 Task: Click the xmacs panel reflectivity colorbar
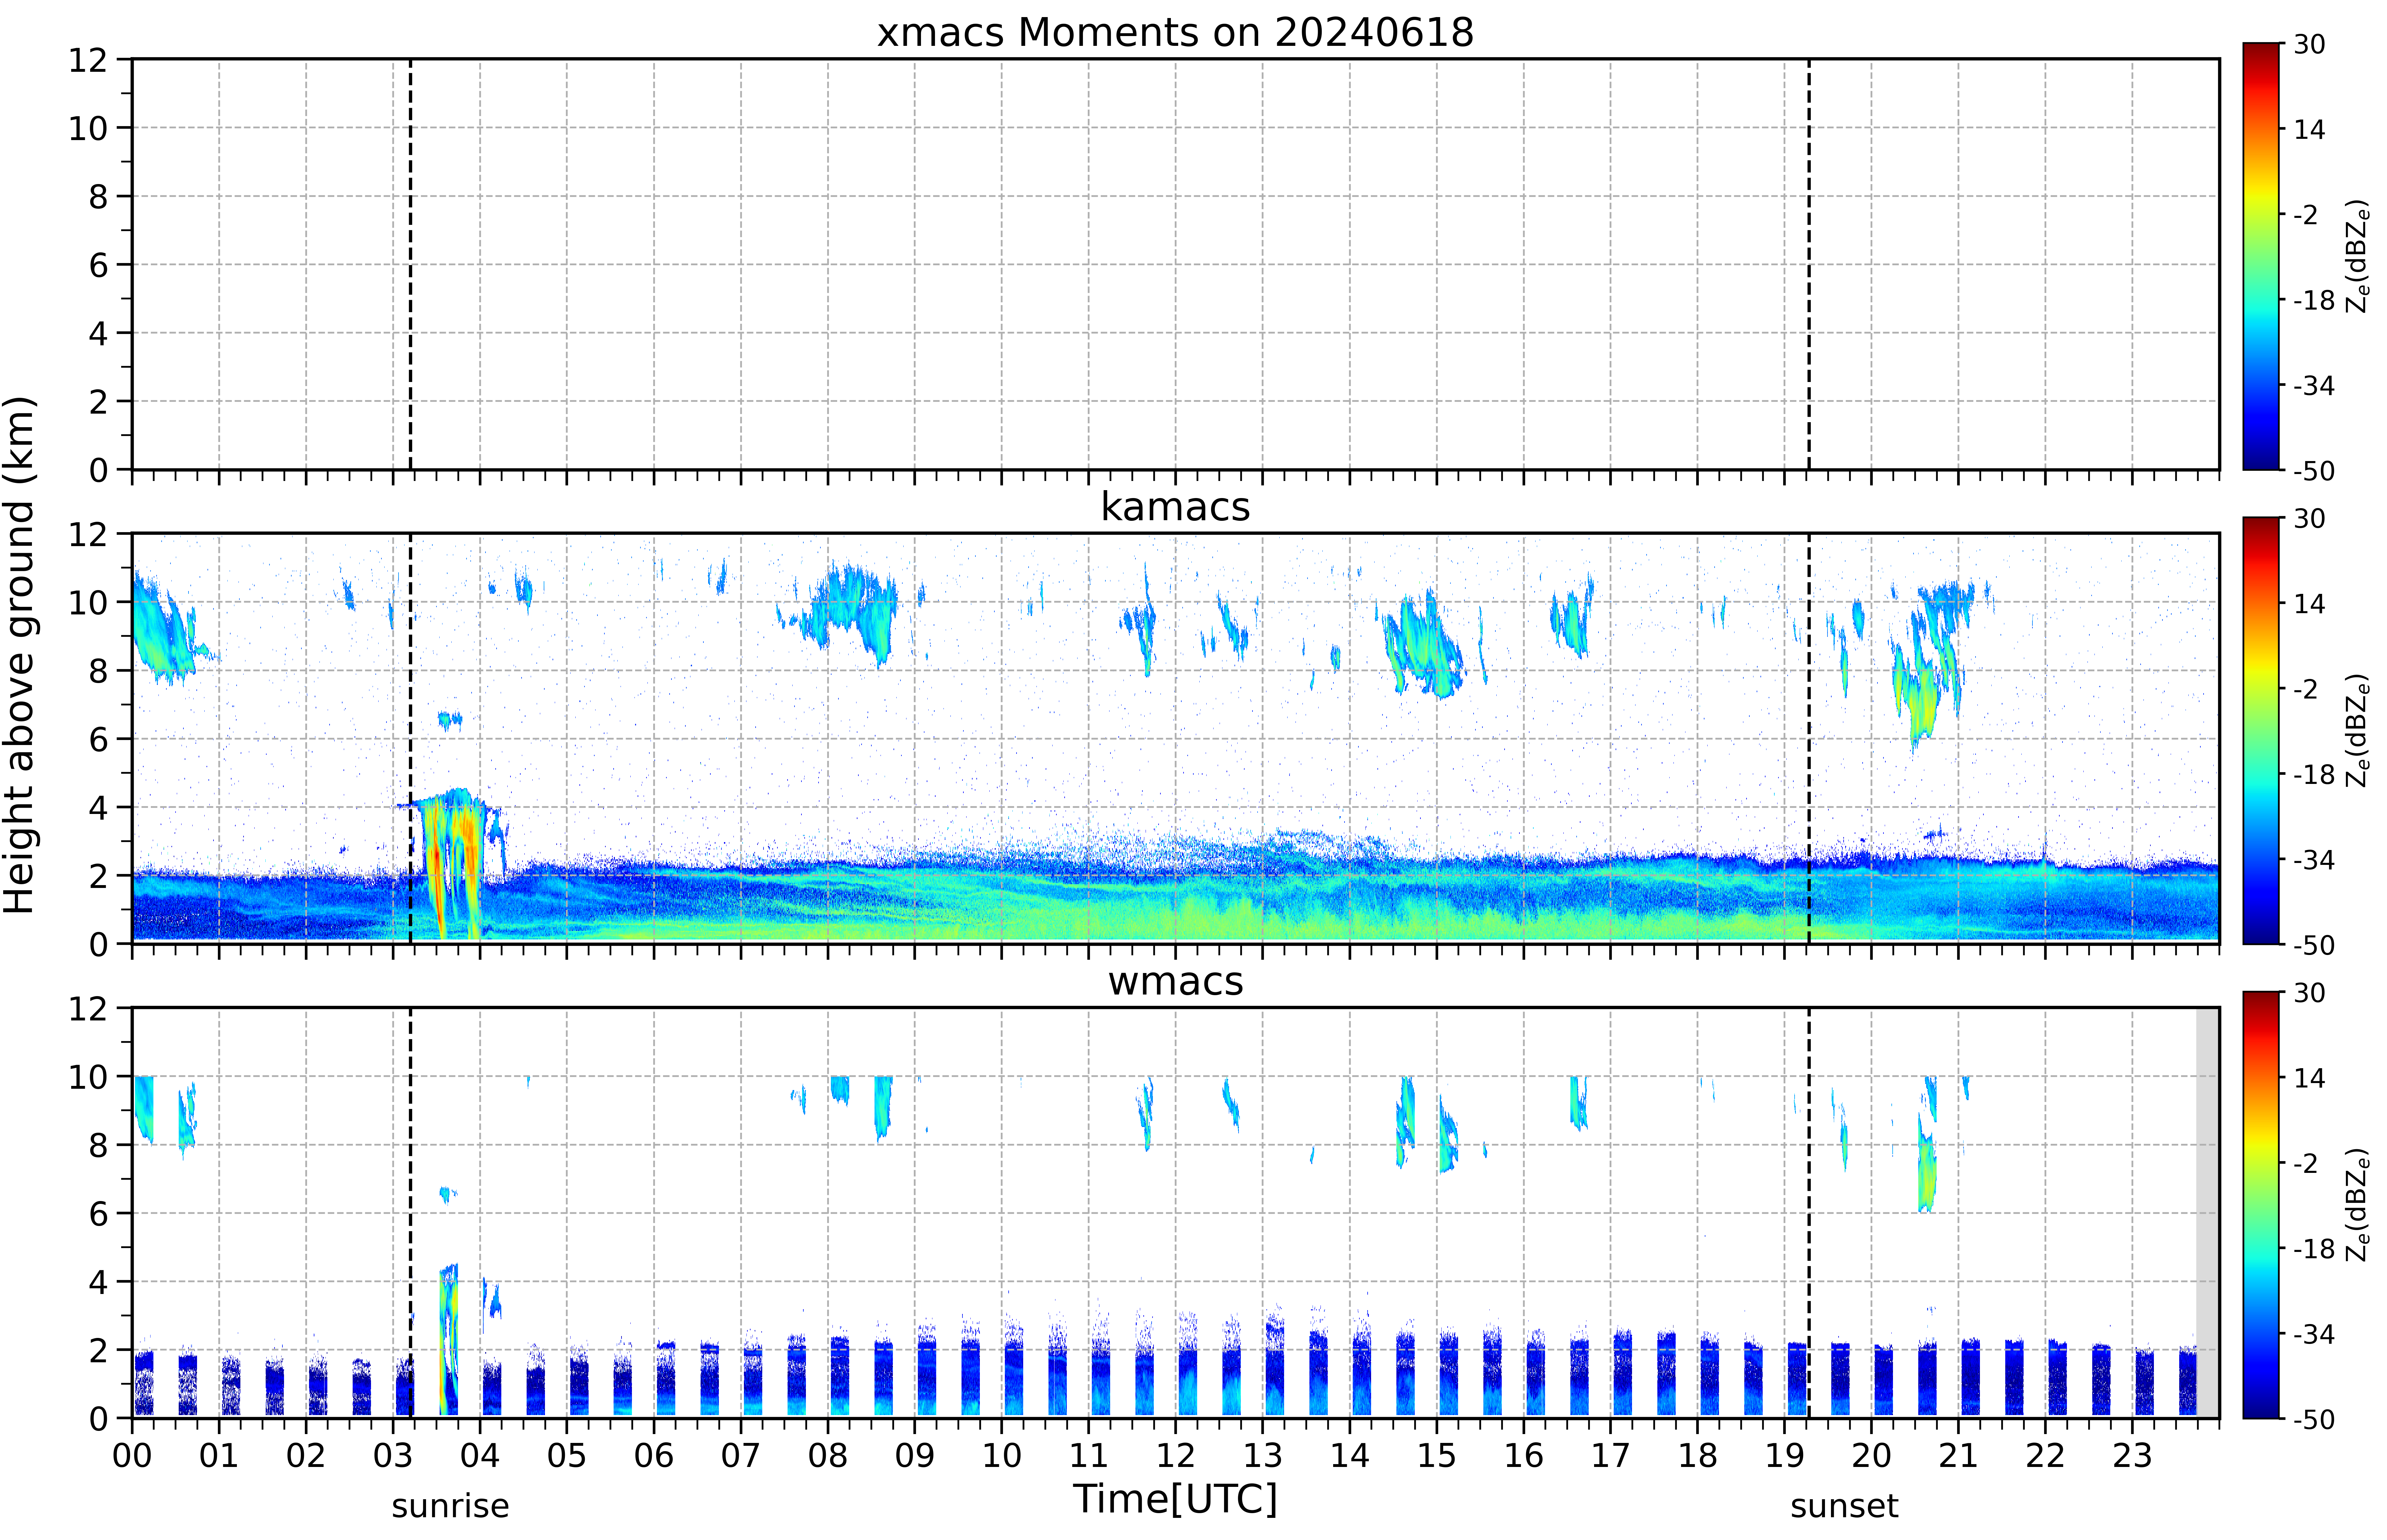(2261, 256)
